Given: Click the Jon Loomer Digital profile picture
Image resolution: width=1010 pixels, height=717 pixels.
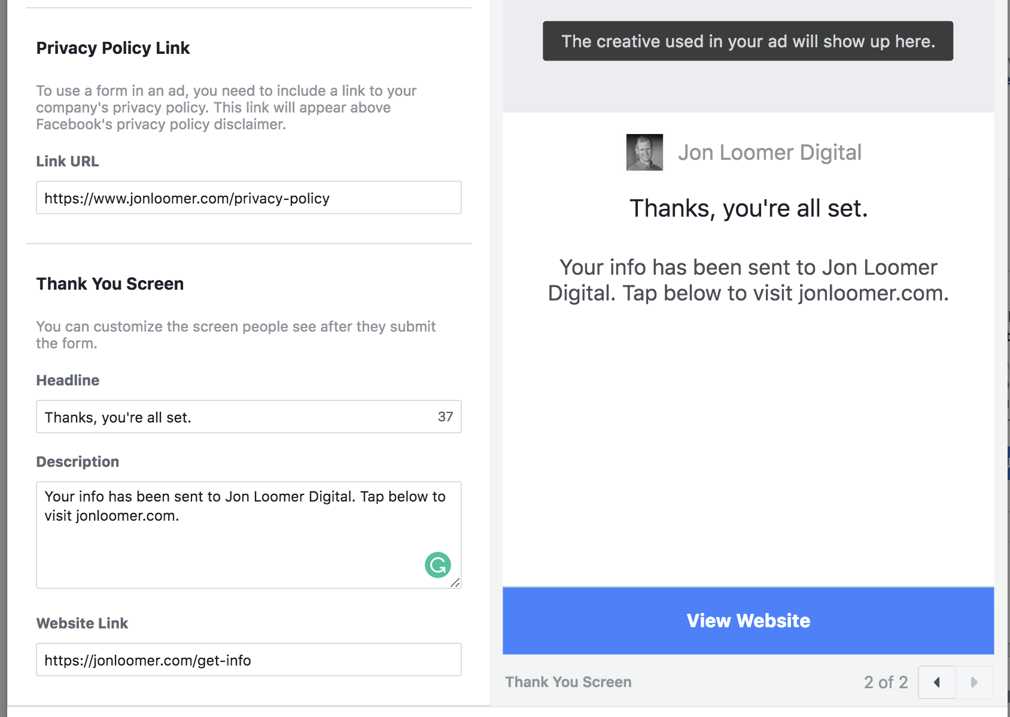Looking at the screenshot, I should pos(644,153).
